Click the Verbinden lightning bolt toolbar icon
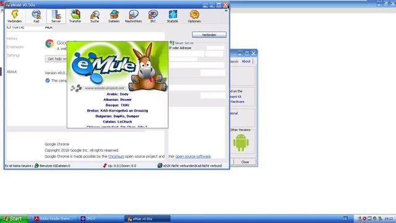Screen dimensions: 396x223 [x=15, y=16]
